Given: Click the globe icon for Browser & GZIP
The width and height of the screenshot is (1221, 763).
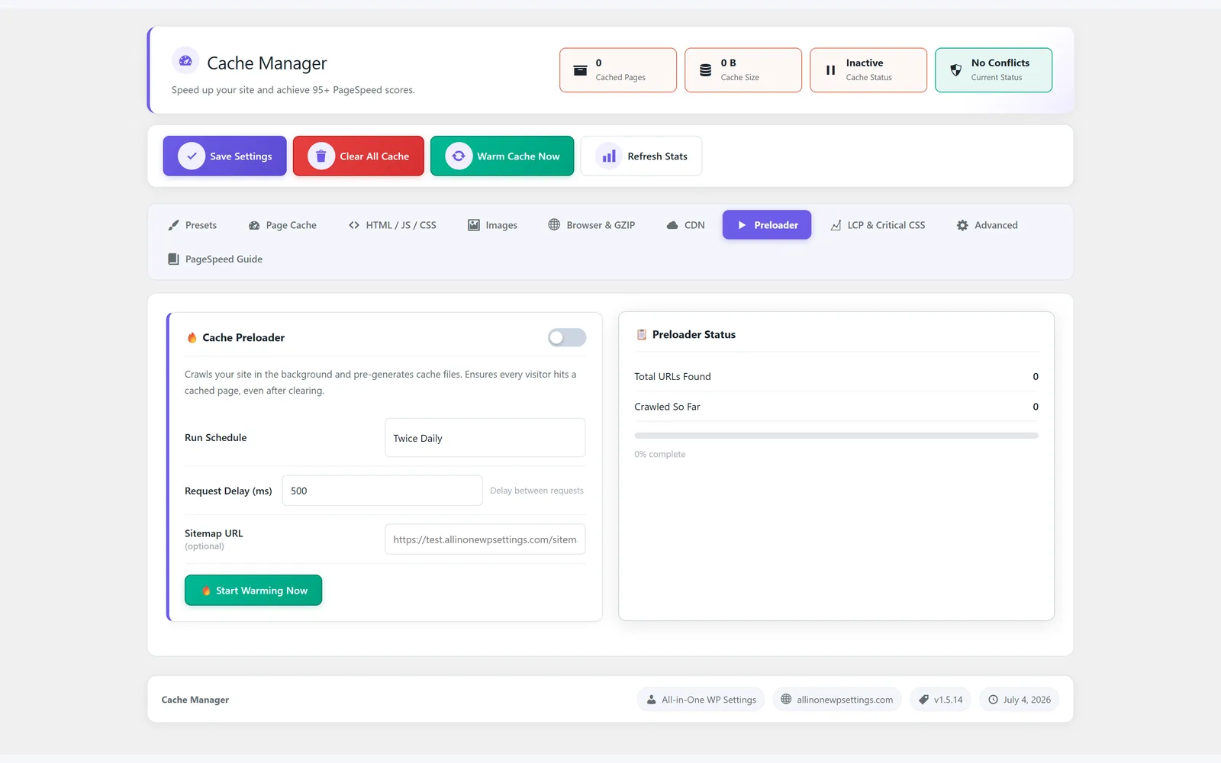Looking at the screenshot, I should pos(554,224).
